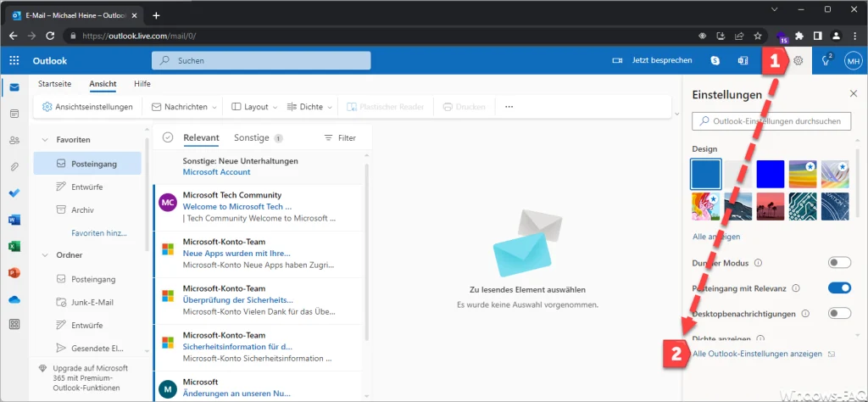Open the People contacts icon
The image size is (868, 402).
pyautogui.click(x=14, y=140)
